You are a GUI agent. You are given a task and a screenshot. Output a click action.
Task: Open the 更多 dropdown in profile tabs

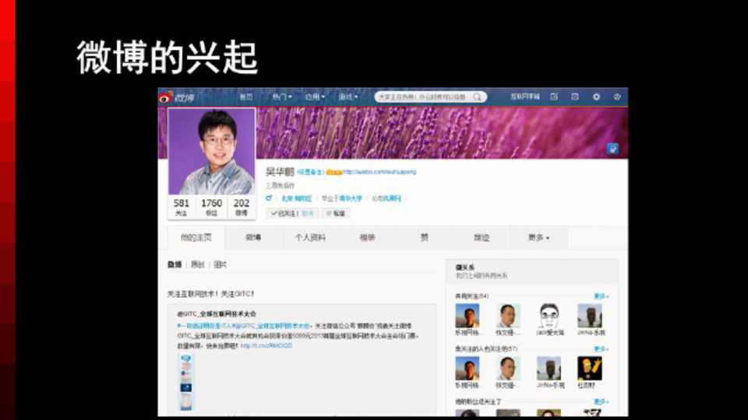(538, 238)
